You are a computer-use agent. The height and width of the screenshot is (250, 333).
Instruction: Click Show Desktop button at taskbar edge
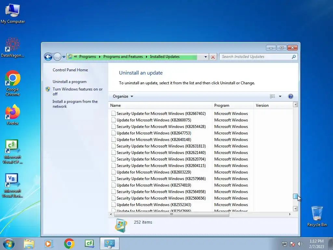coord(331,243)
